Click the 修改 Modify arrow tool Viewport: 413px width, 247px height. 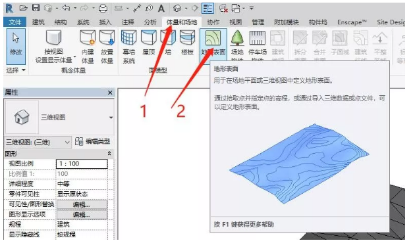[x=16, y=47]
